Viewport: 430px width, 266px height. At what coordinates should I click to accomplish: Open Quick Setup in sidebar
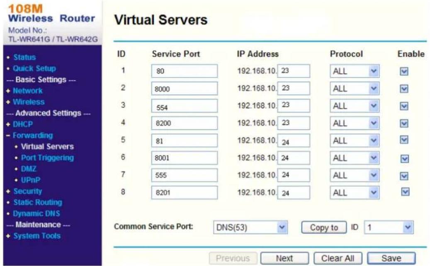tap(34, 68)
